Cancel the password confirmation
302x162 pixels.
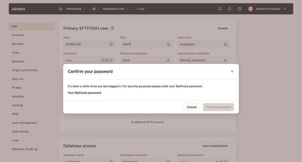pos(192,107)
